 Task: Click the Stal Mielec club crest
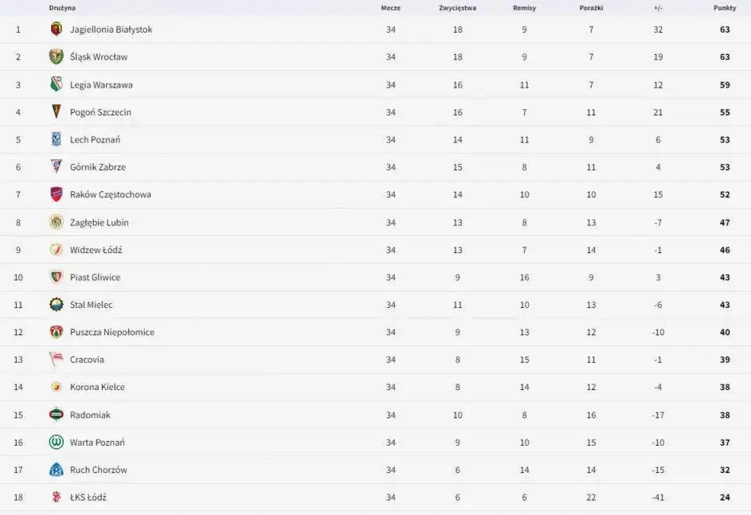56,305
